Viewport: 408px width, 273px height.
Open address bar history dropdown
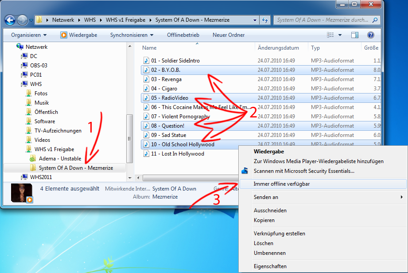pyautogui.click(x=255, y=20)
